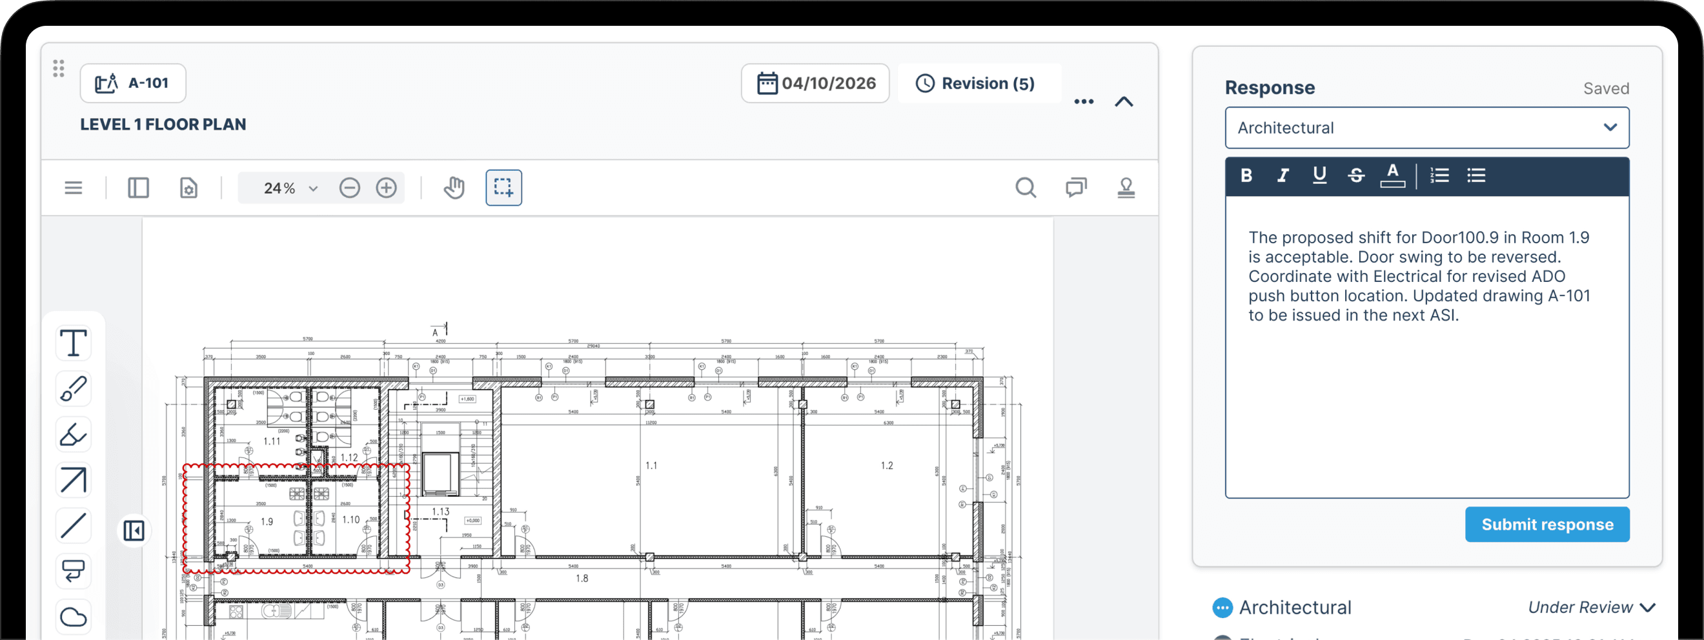Image resolution: width=1704 pixels, height=640 pixels.
Task: Open the search magnifier in viewer
Action: point(1026,188)
